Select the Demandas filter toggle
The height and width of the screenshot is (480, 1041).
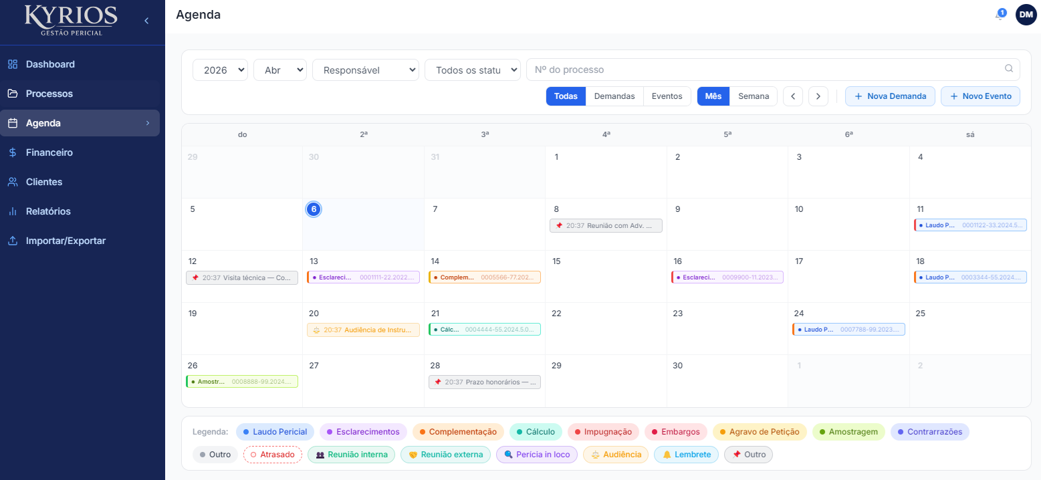[614, 96]
